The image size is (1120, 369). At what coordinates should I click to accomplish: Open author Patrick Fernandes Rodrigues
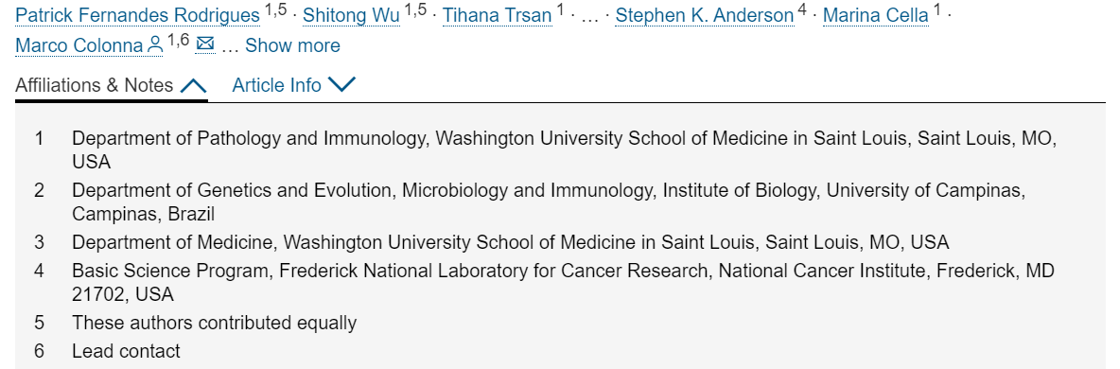click(138, 15)
